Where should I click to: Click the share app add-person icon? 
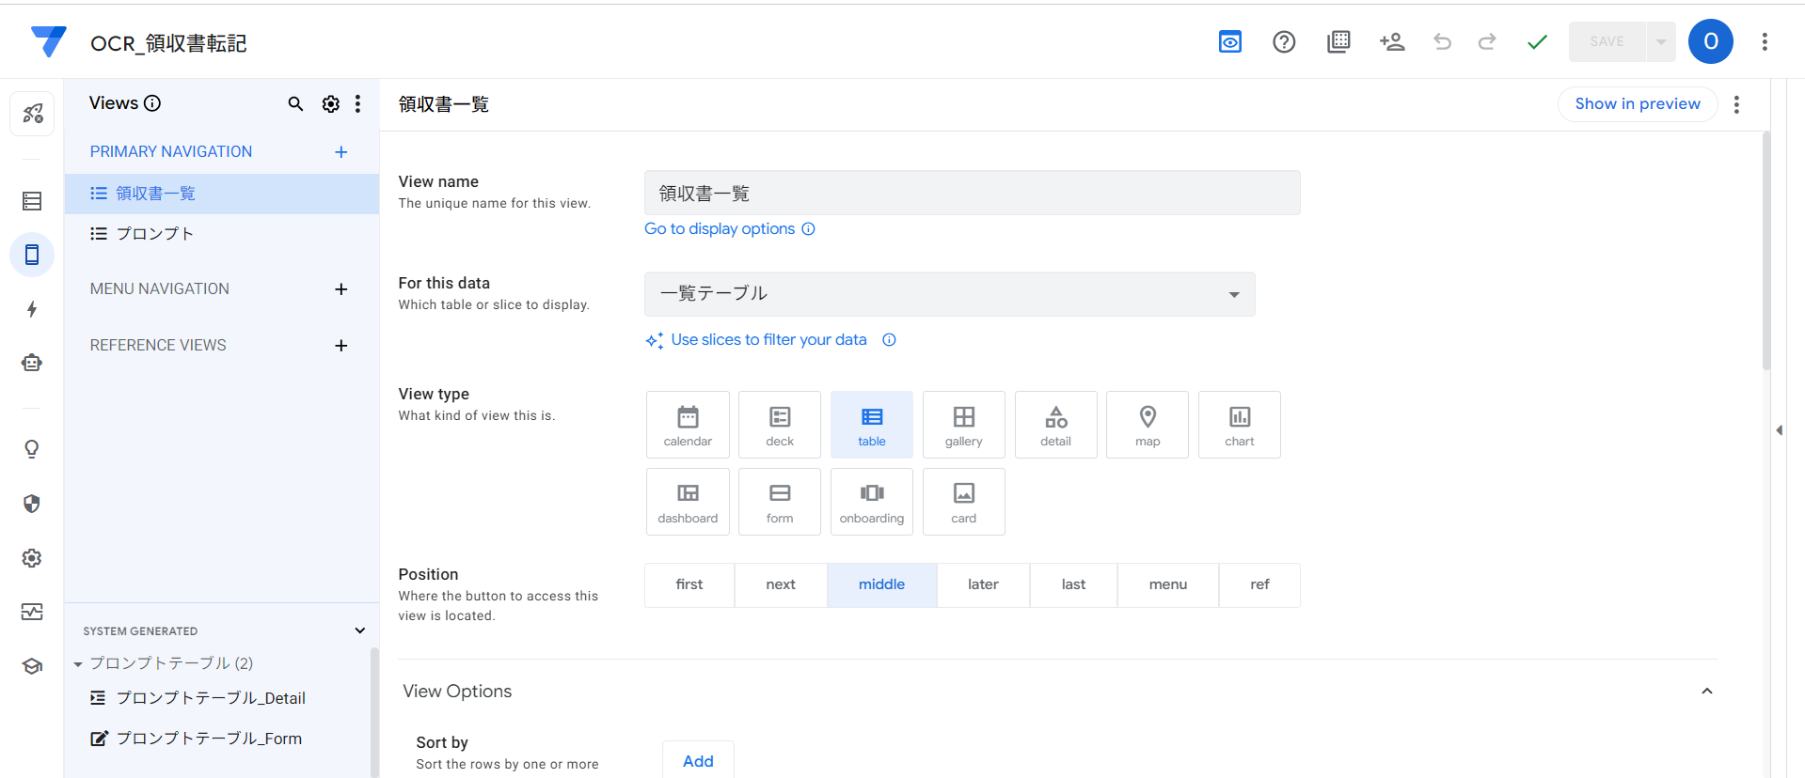point(1391,42)
